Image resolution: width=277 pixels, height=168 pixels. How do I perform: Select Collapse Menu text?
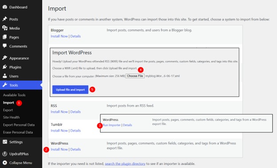21,163
